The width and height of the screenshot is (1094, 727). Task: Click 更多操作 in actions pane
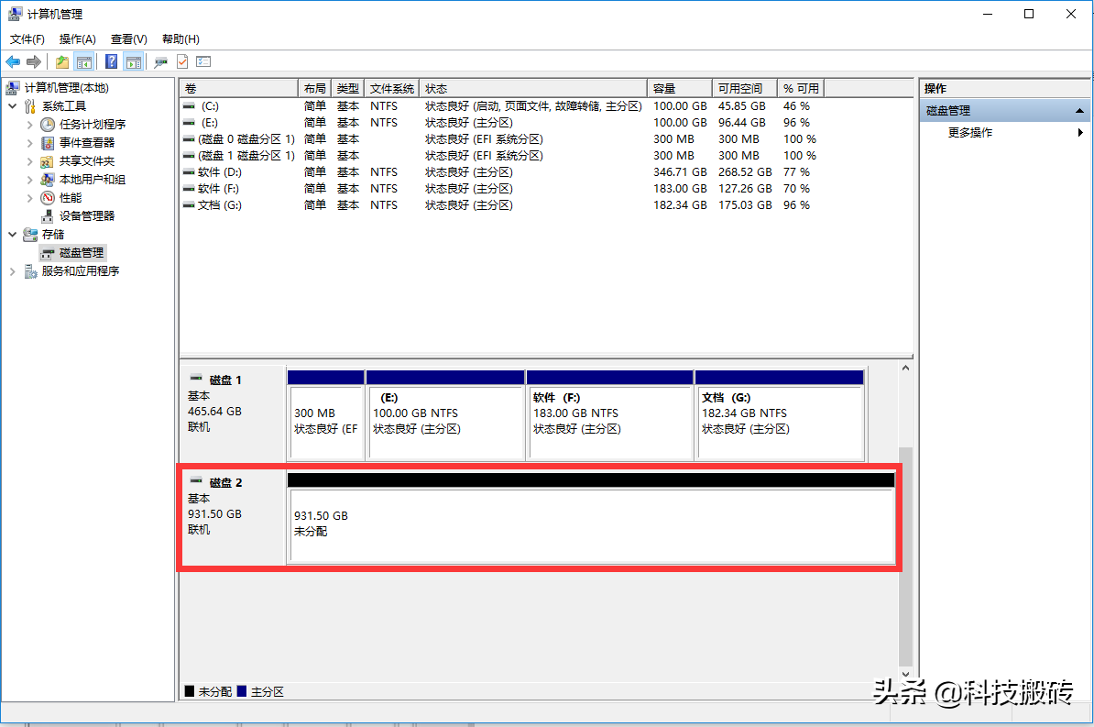[x=969, y=133]
